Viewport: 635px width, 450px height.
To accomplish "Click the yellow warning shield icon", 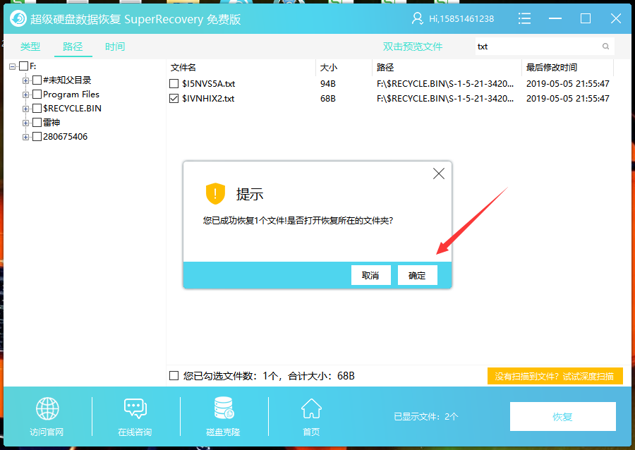I will coord(215,193).
